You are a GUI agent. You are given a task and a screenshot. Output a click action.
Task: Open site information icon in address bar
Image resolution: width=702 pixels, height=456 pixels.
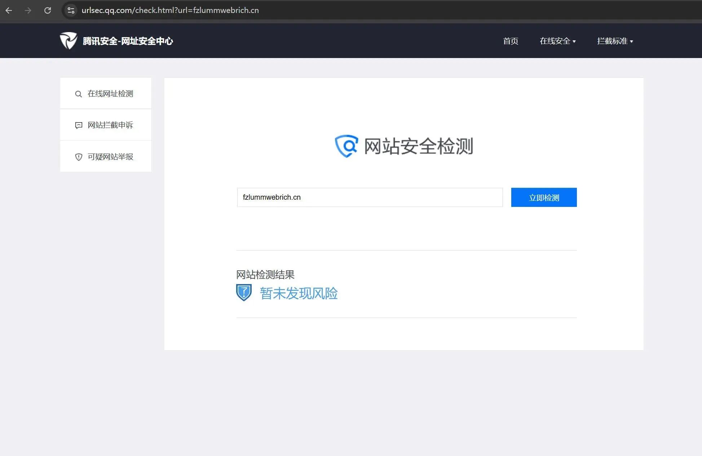[x=71, y=10]
